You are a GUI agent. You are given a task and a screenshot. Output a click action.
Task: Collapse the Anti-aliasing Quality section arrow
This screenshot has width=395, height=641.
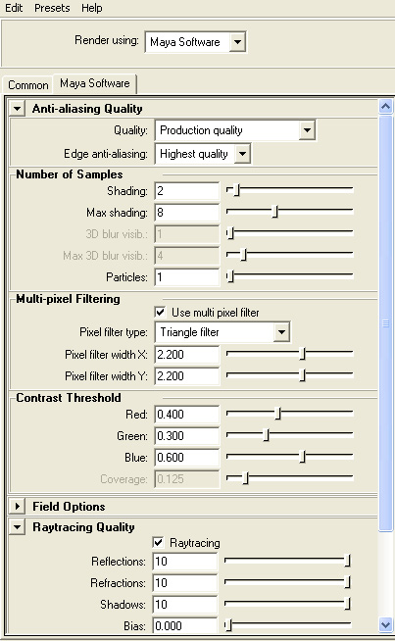18,109
